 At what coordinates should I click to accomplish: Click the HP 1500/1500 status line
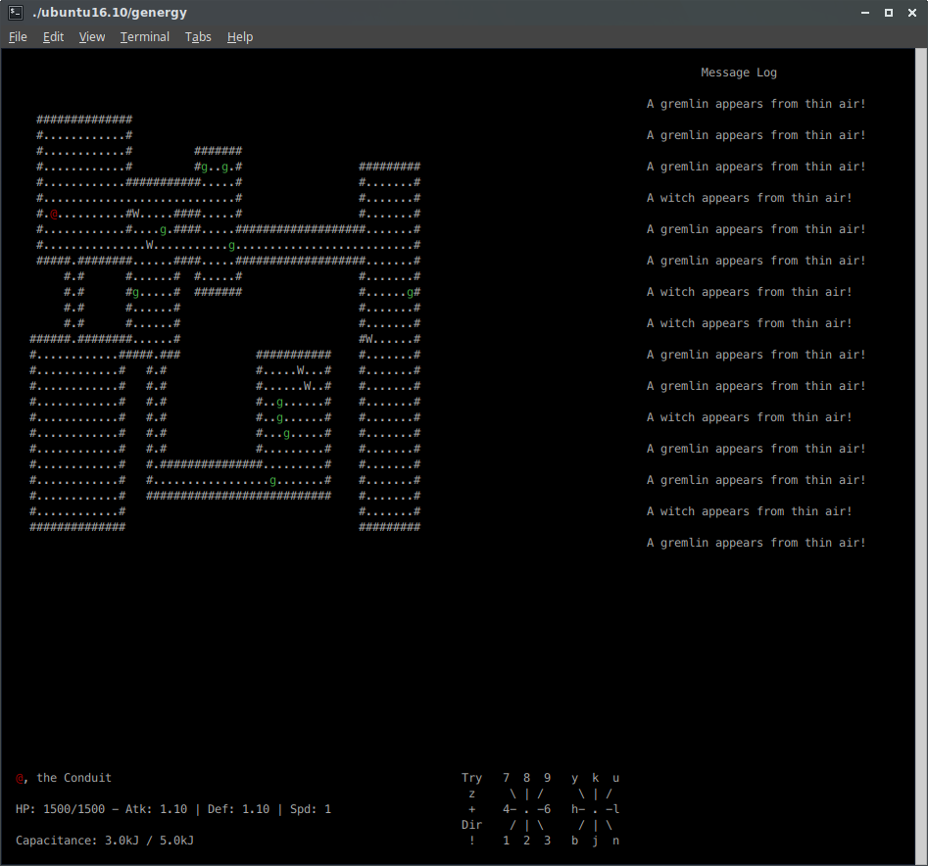[172, 809]
